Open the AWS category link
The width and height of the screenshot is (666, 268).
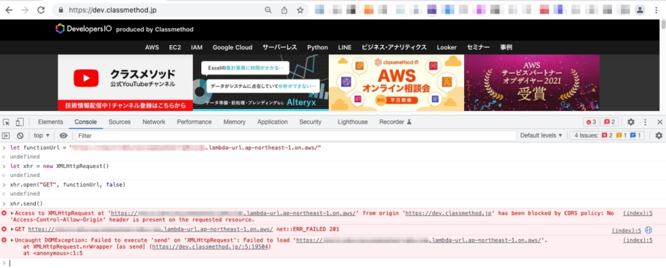152,48
